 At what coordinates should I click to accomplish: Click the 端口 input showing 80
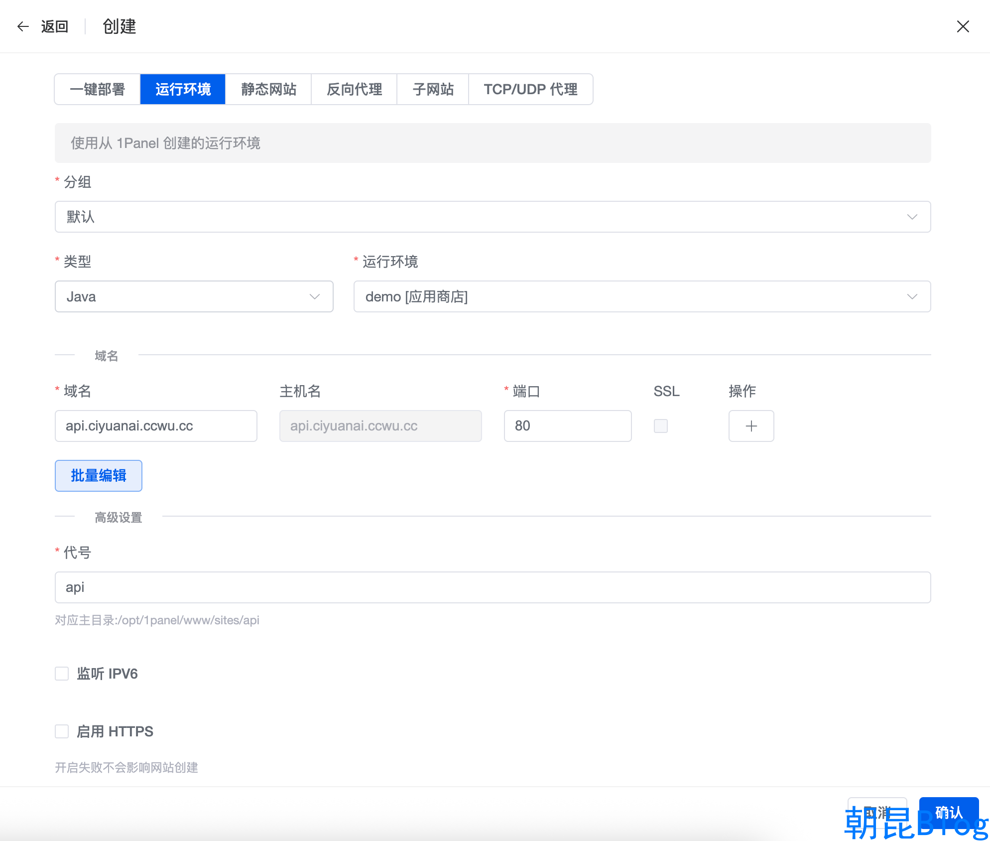568,426
